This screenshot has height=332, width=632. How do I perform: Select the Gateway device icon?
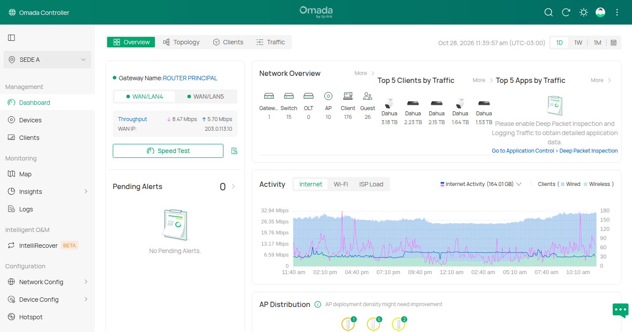pos(269,96)
